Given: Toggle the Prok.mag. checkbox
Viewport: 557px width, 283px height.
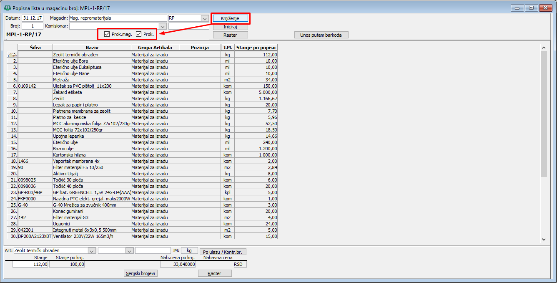Looking at the screenshot, I should coord(107,34).
